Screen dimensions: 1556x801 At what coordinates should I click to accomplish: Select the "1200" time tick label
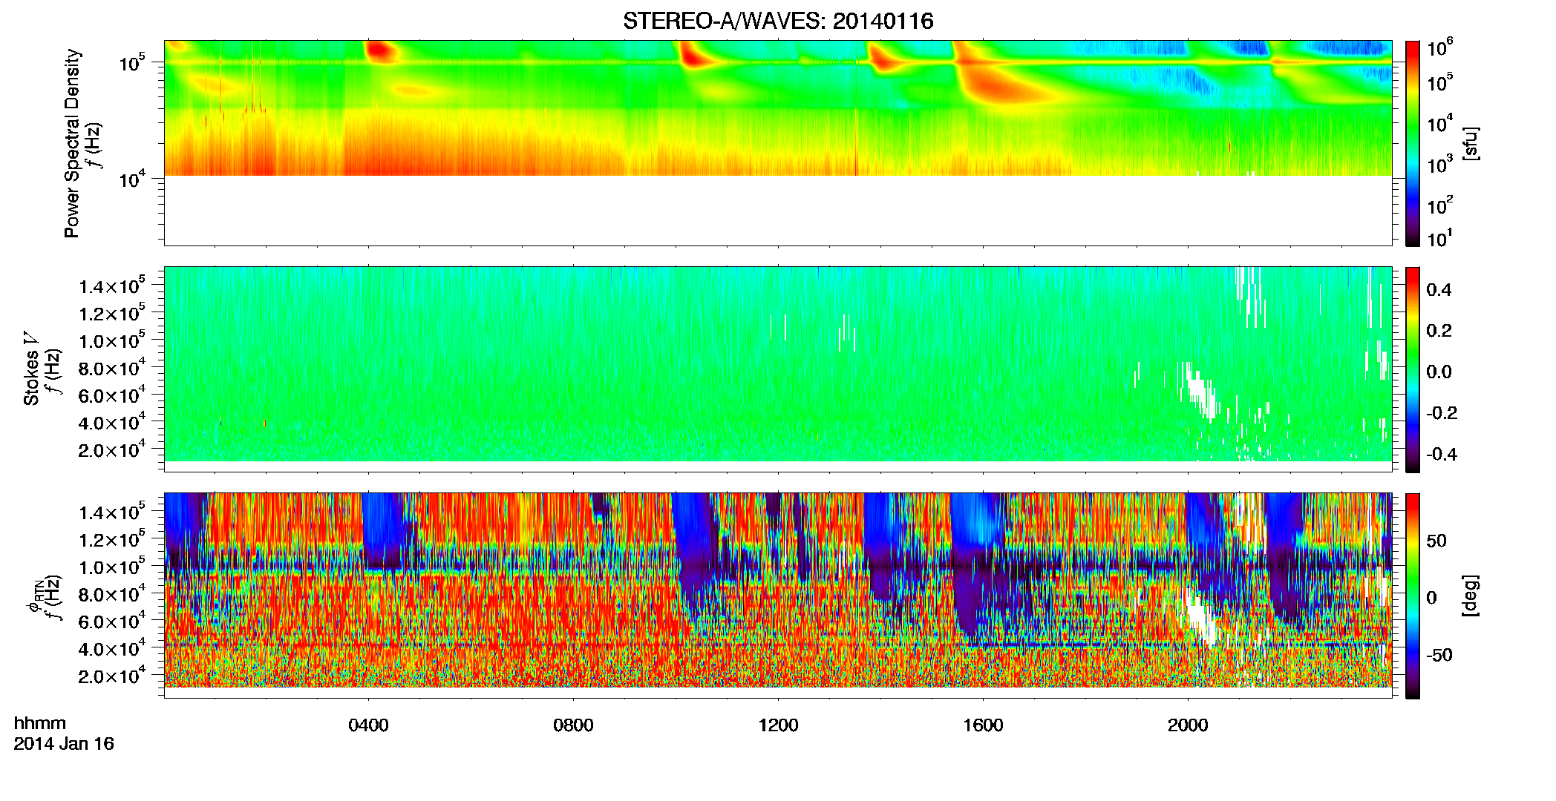[778, 725]
